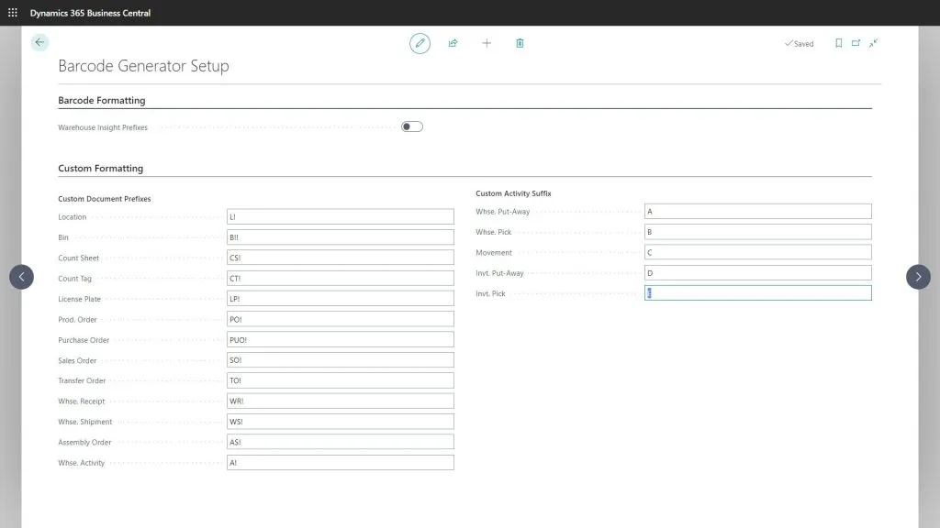Open the app launcher waffle menu
The width and height of the screenshot is (940, 528).
tap(11, 12)
